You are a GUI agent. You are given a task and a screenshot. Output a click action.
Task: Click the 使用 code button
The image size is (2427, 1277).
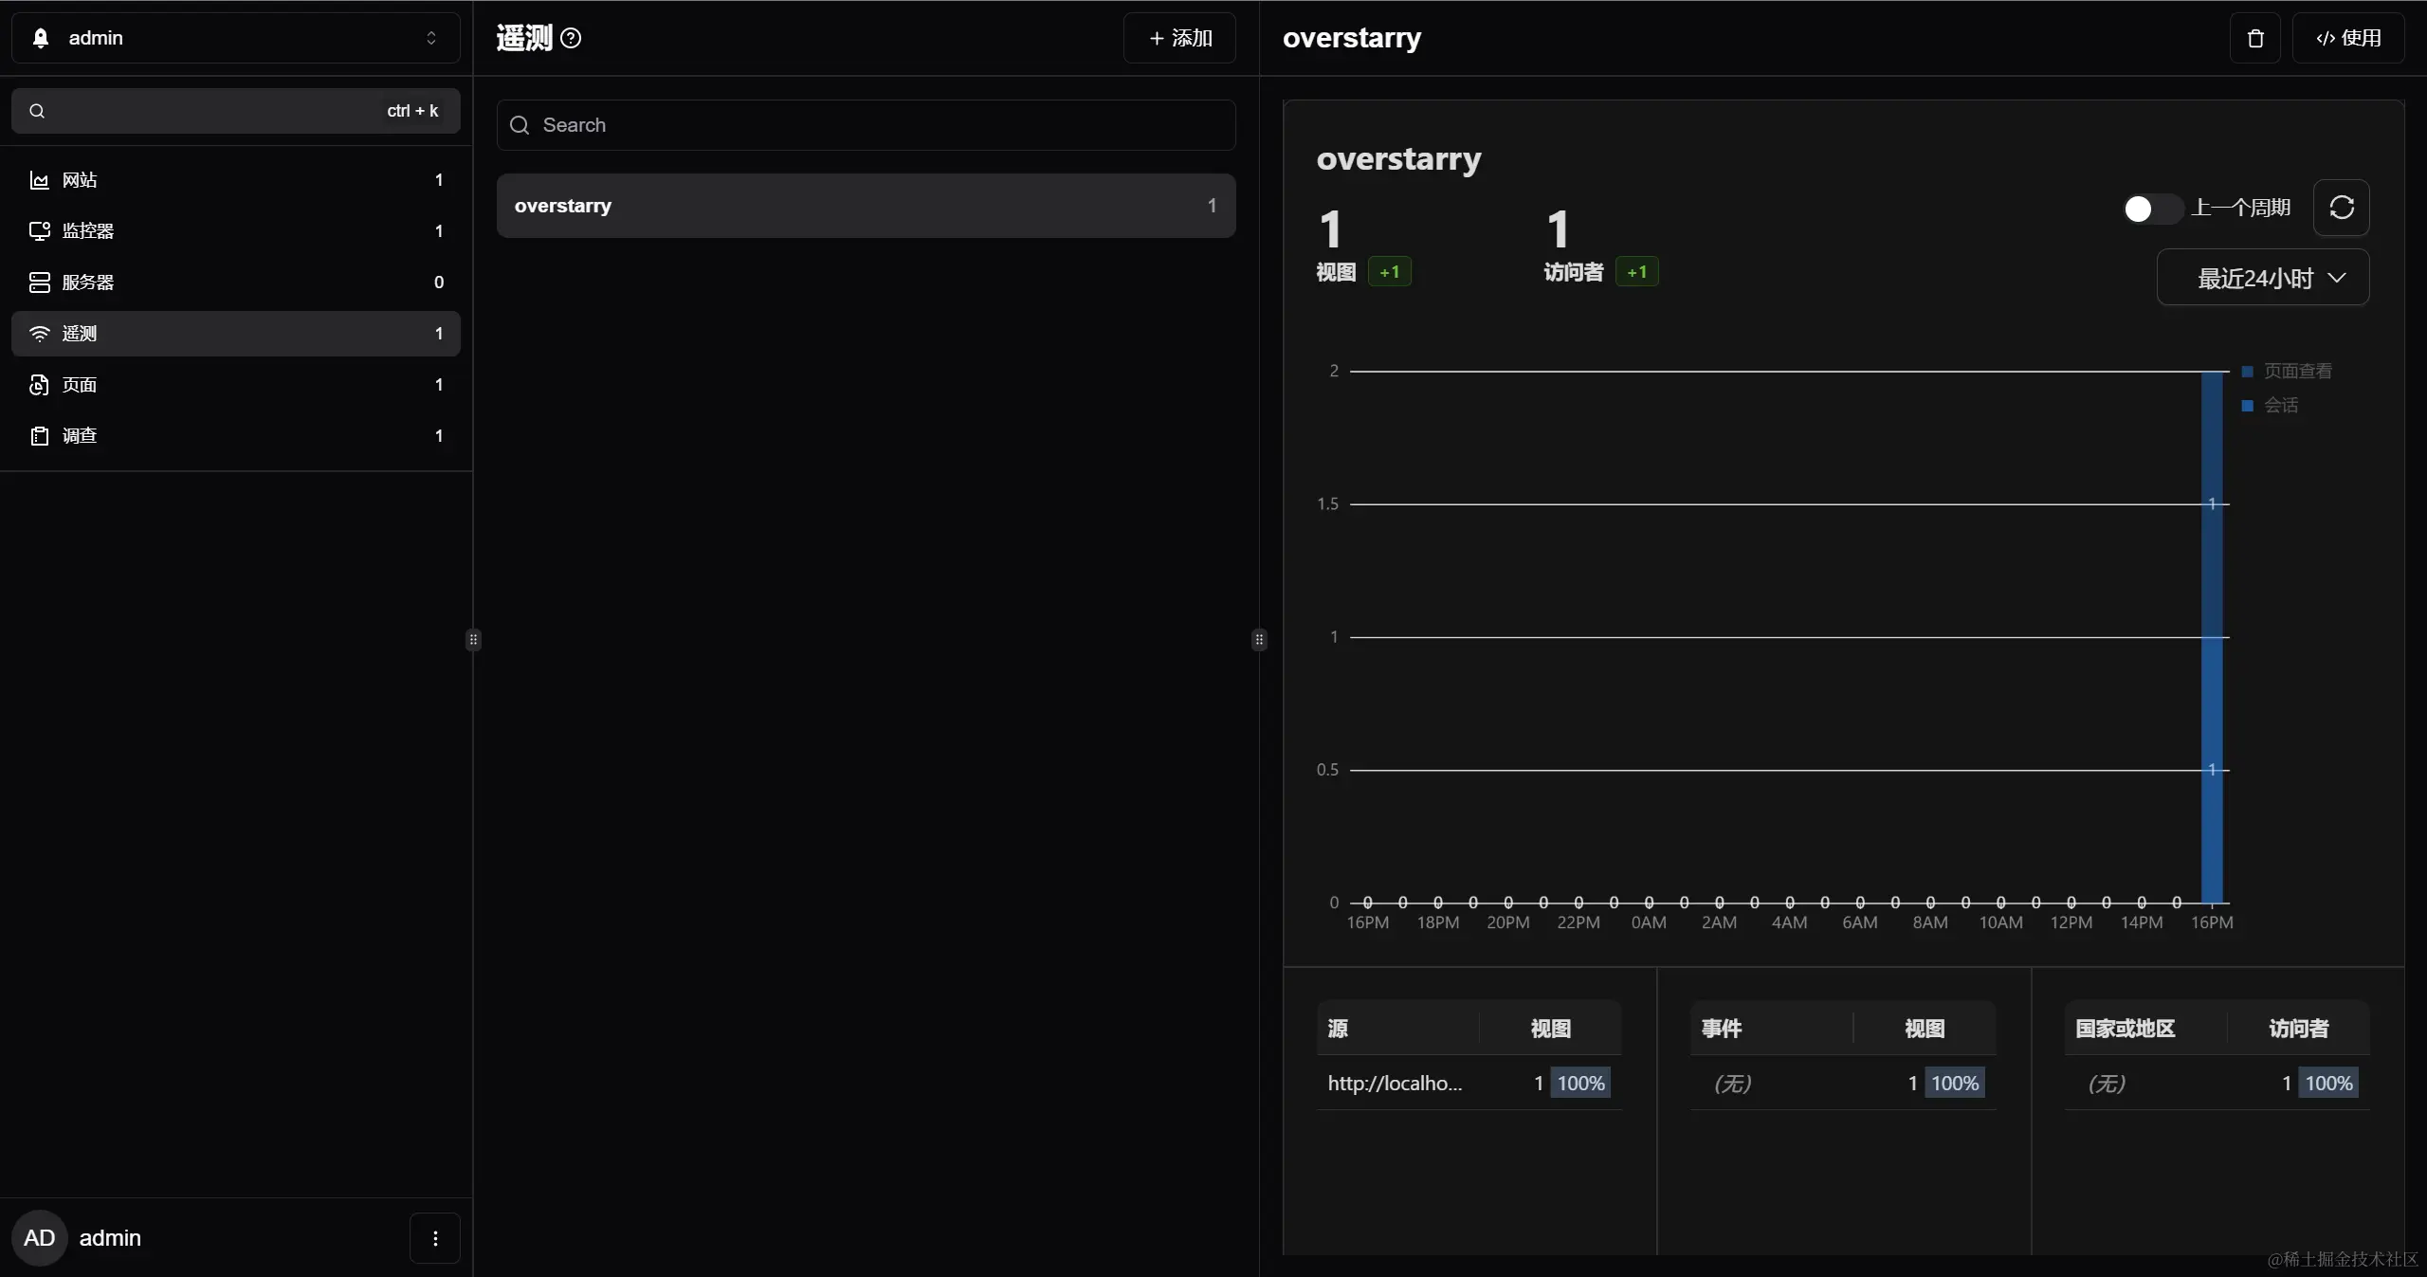(2347, 38)
